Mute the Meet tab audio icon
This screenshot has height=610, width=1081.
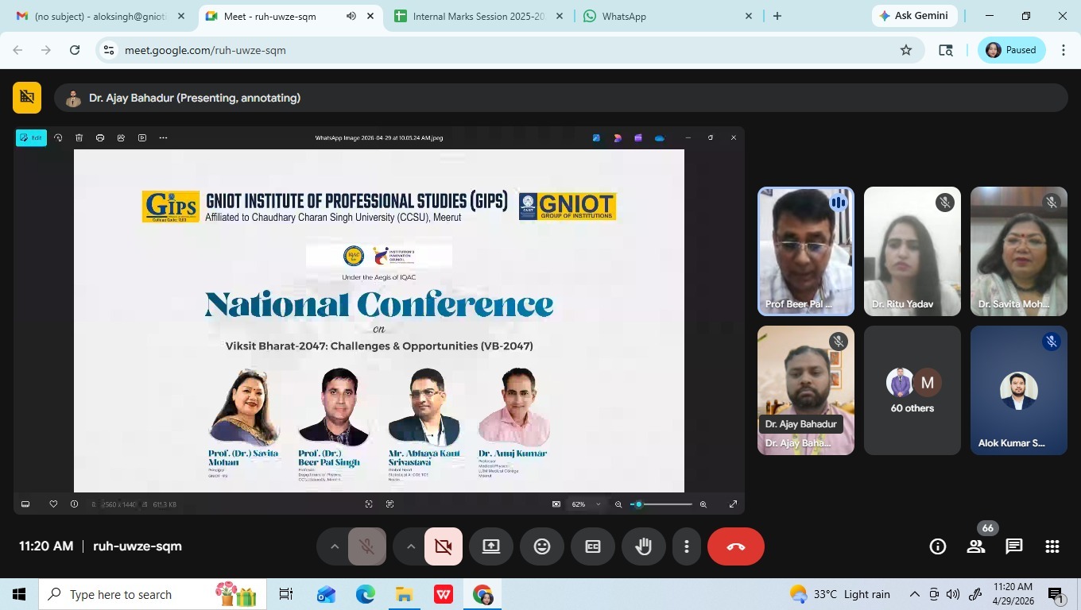click(351, 16)
